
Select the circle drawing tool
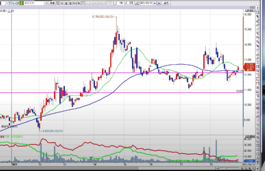(x=258, y=154)
